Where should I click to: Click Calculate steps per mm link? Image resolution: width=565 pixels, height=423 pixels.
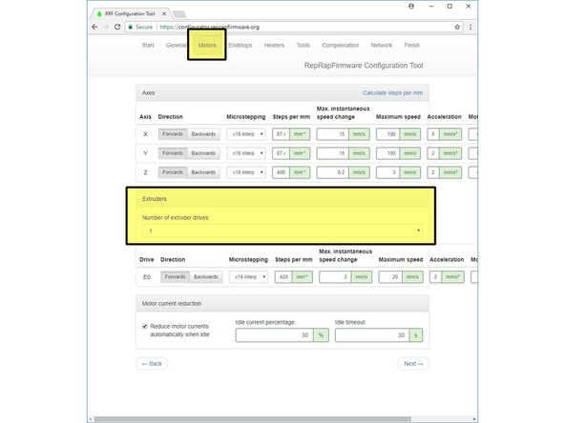point(393,92)
